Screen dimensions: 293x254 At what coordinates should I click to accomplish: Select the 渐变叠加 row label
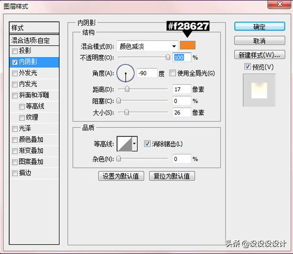pos(31,151)
